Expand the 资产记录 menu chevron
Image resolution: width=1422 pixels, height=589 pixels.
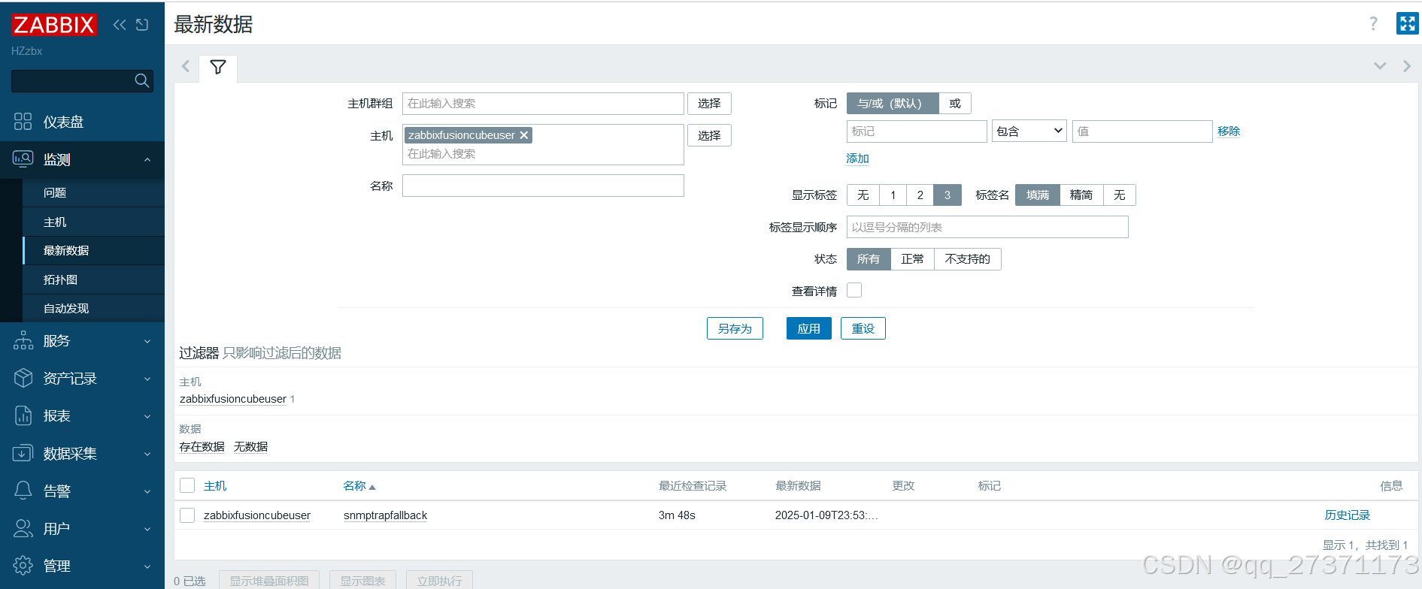(147, 379)
